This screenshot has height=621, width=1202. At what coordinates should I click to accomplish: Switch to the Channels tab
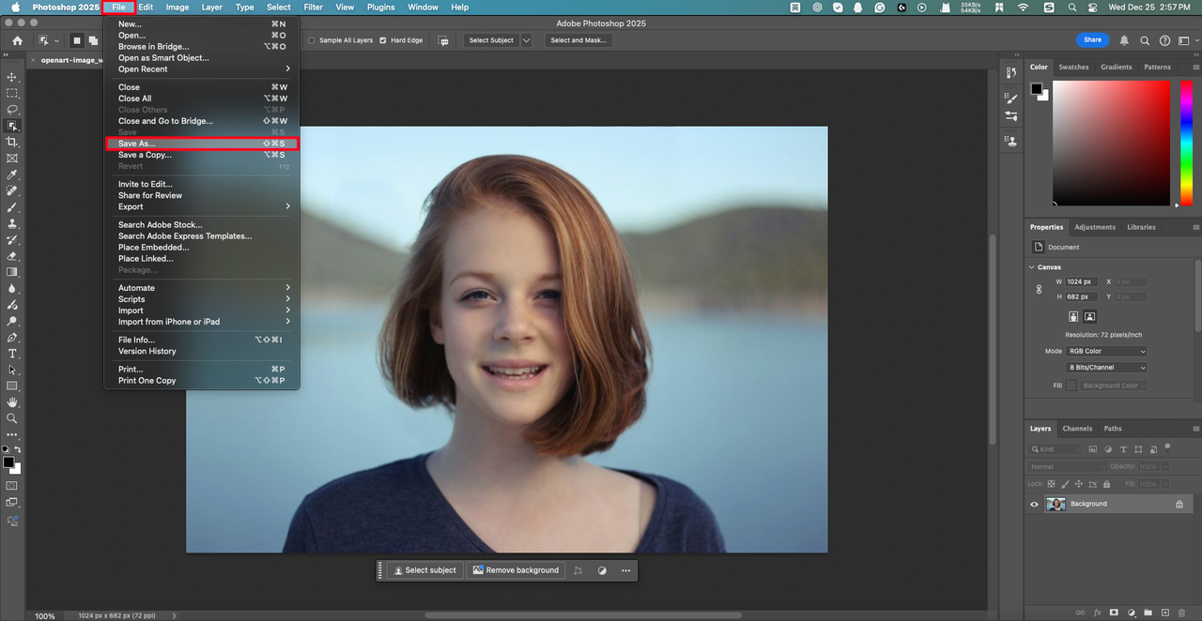coord(1077,429)
